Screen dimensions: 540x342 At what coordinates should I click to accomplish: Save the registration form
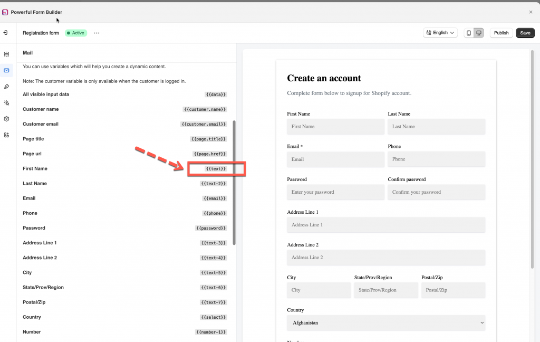[x=525, y=33]
